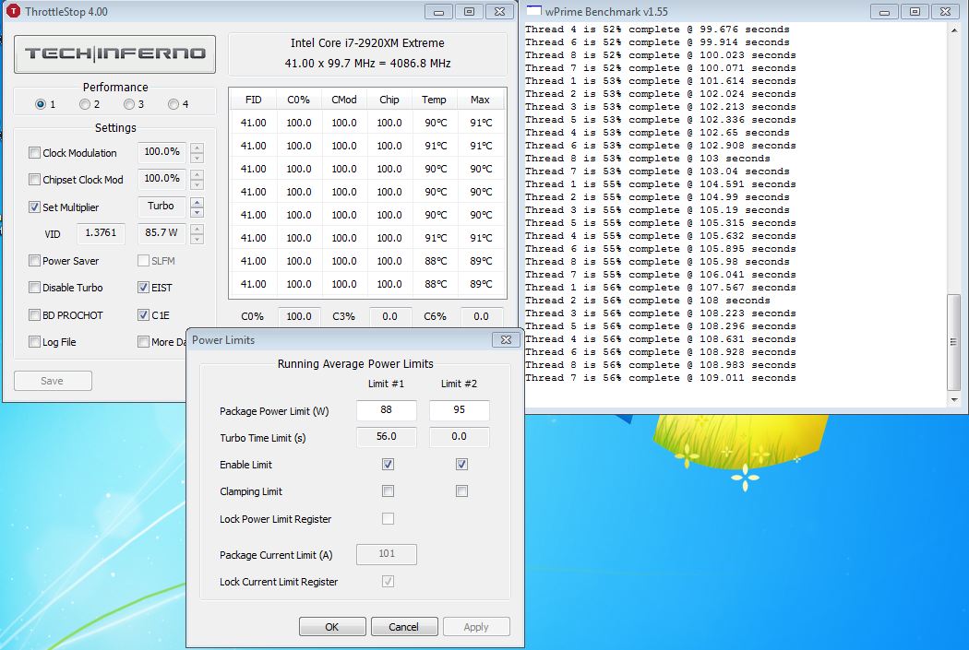
Task: Click Package Current Limit field showing 101
Action: [387, 554]
